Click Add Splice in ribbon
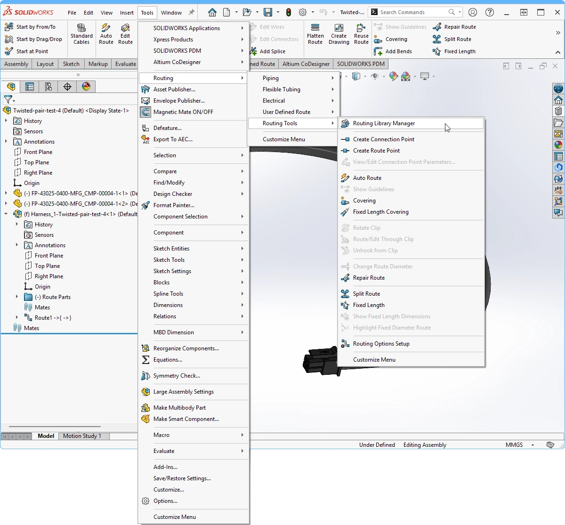This screenshot has width=565, height=525. tap(268, 51)
